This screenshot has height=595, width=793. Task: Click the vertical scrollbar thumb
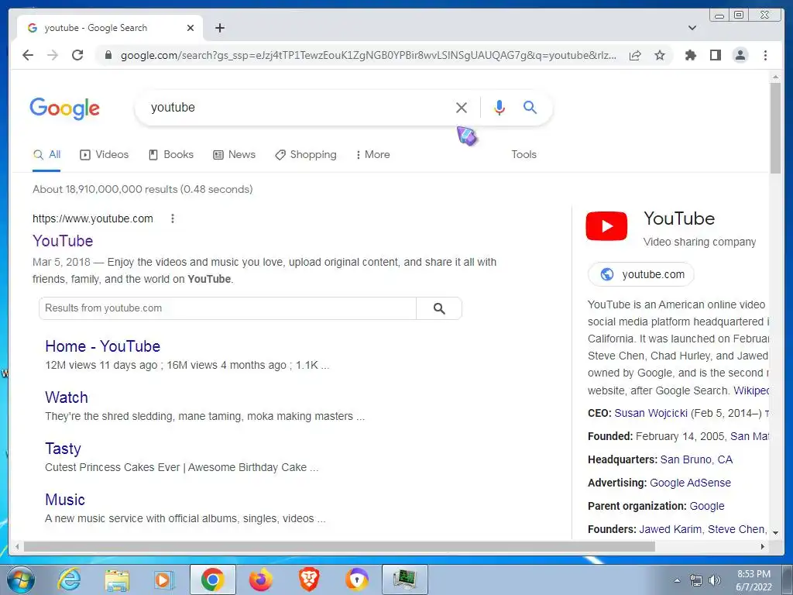click(775, 128)
